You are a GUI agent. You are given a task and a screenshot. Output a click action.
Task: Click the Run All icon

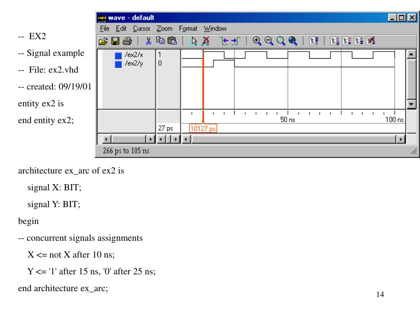point(359,41)
